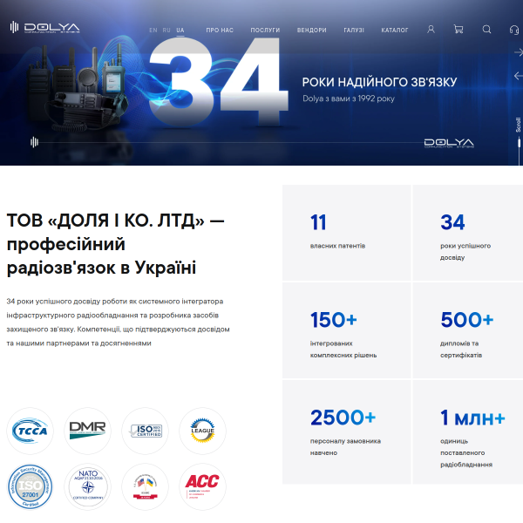
Task: Click the banner slider progress line
Action: coord(230,142)
